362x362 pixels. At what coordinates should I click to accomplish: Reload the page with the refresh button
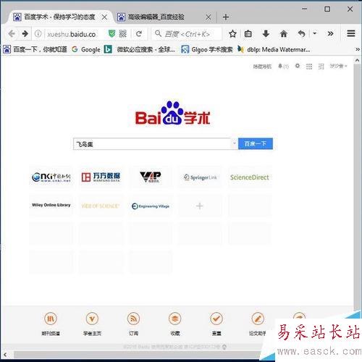(139, 34)
